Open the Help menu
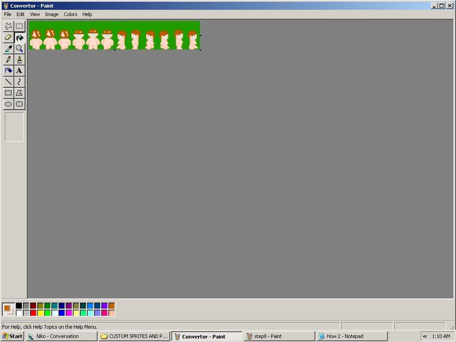The image size is (456, 342). (x=87, y=14)
